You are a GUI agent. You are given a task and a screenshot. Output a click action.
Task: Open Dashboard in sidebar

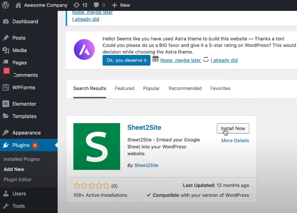pyautogui.click(x=25, y=21)
